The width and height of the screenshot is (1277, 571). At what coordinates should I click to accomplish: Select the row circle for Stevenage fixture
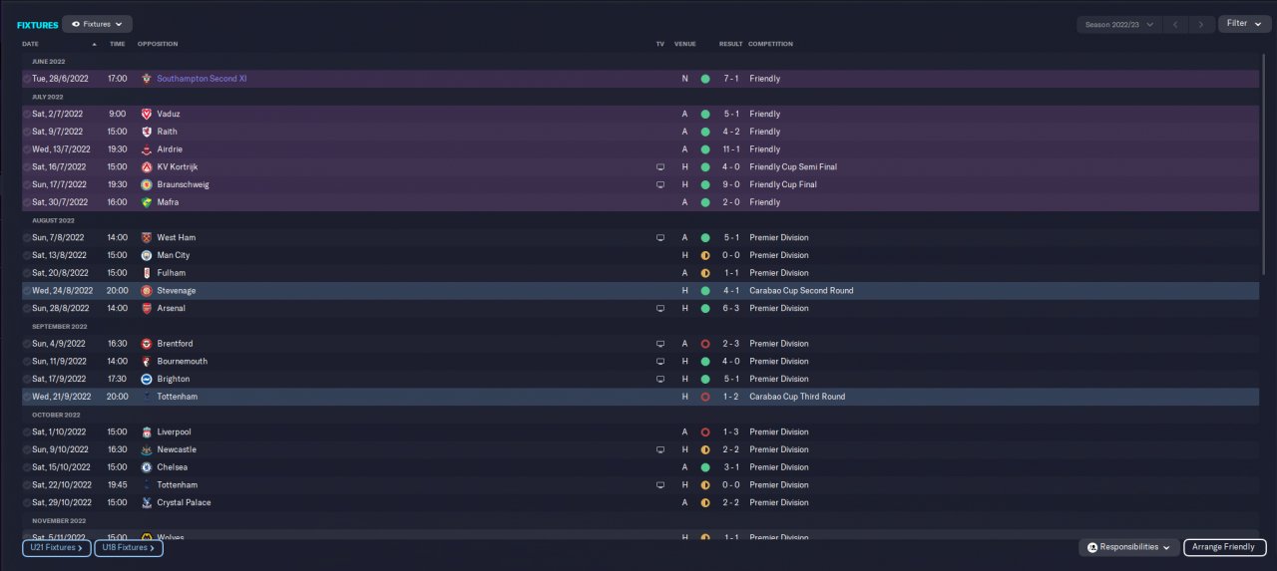(x=27, y=291)
